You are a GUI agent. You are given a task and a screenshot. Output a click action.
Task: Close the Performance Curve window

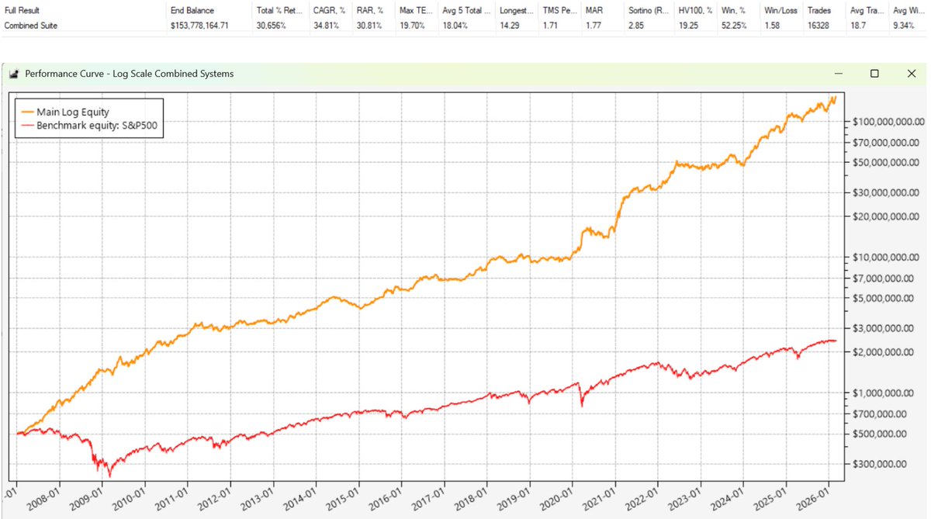(912, 73)
